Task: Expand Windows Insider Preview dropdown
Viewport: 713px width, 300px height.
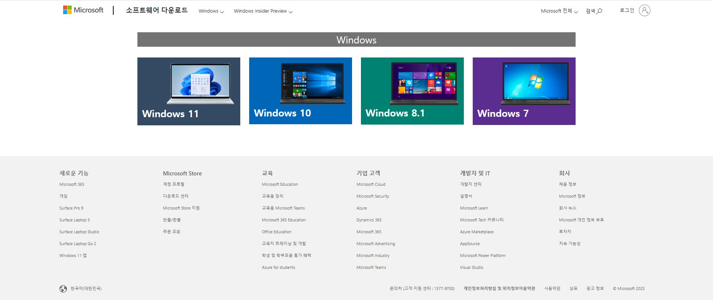Action: click(263, 11)
